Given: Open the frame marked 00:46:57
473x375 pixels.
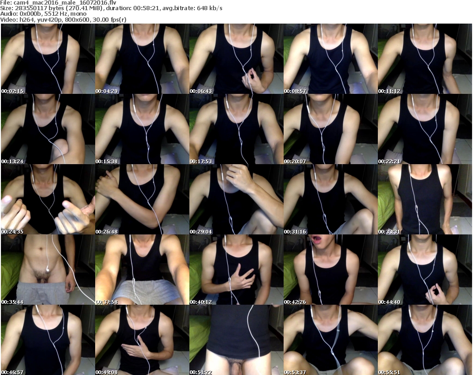Looking at the screenshot, I should click(48, 340).
